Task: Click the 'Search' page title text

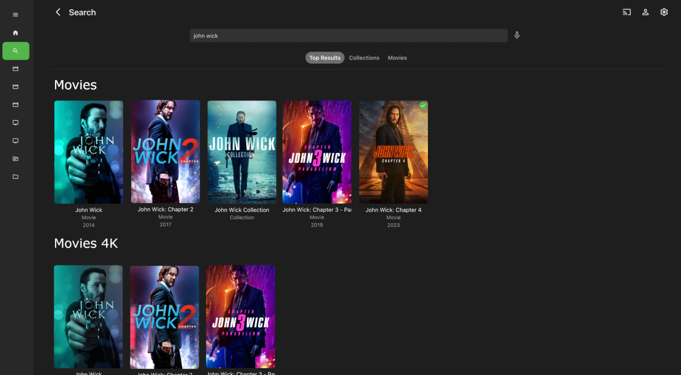Action: click(82, 12)
